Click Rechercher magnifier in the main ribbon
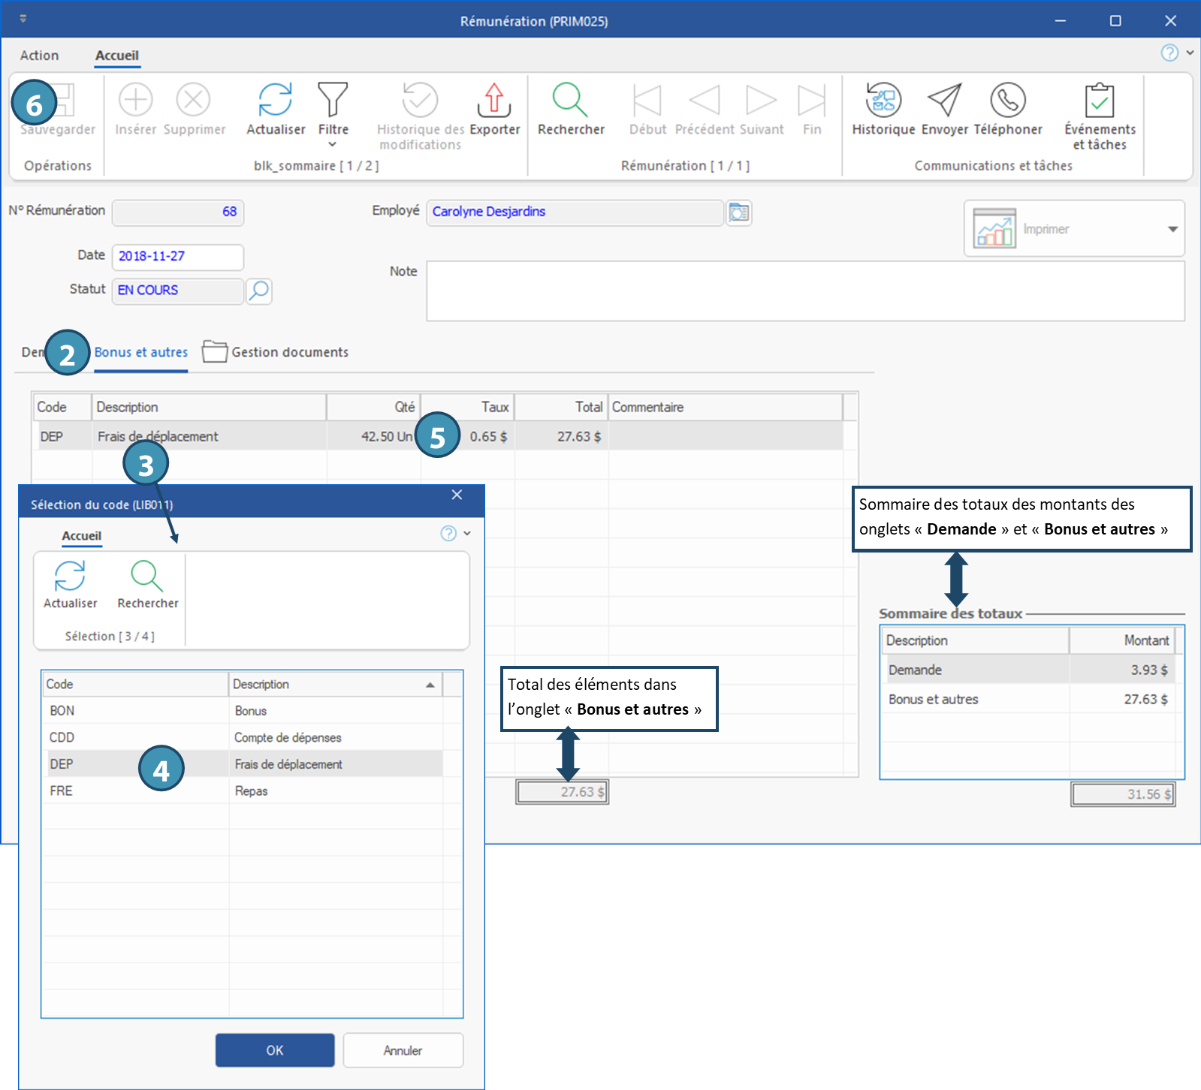 coord(570,101)
